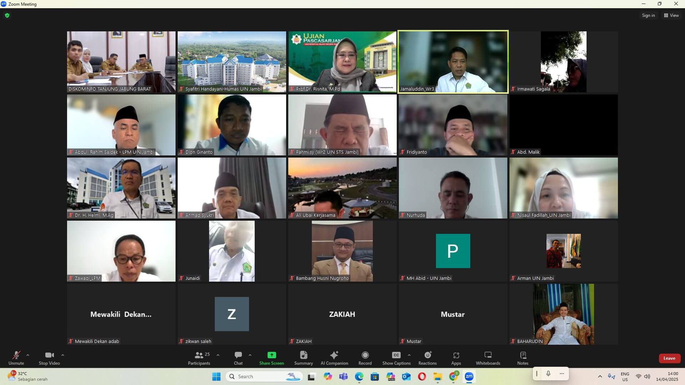This screenshot has width=685, height=385.
Task: Open Zoom Apps
Action: tap(456, 358)
